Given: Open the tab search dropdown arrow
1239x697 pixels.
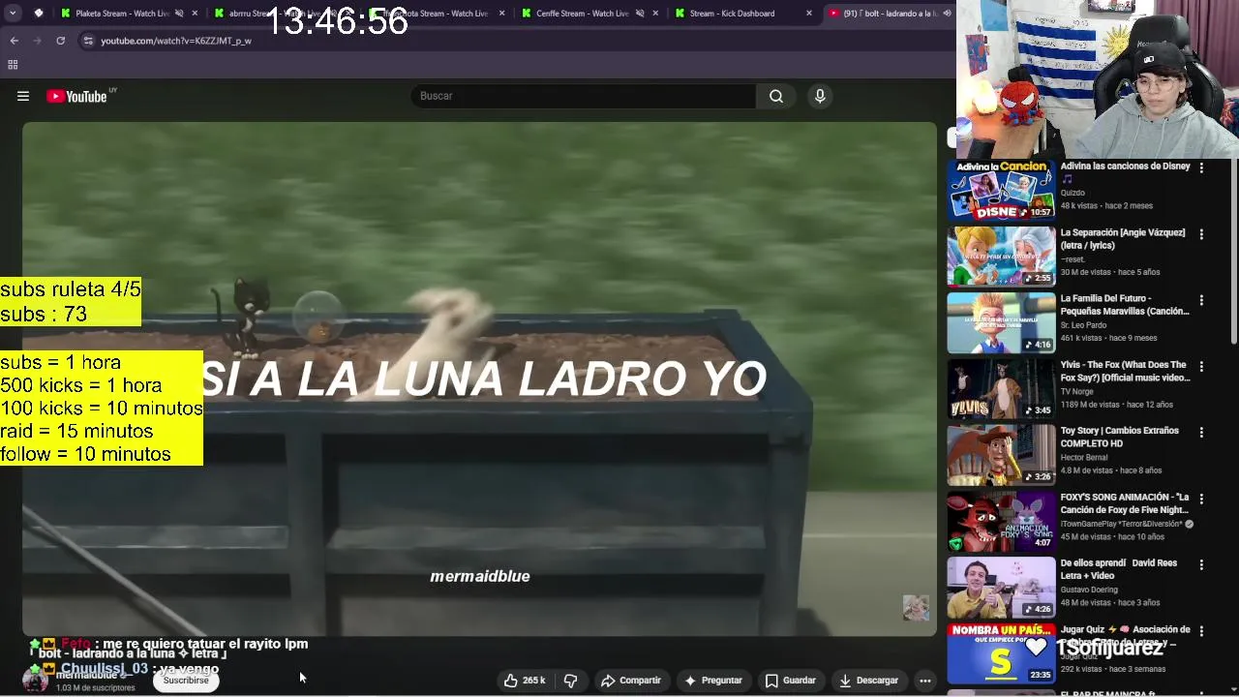Looking at the screenshot, I should point(13,14).
